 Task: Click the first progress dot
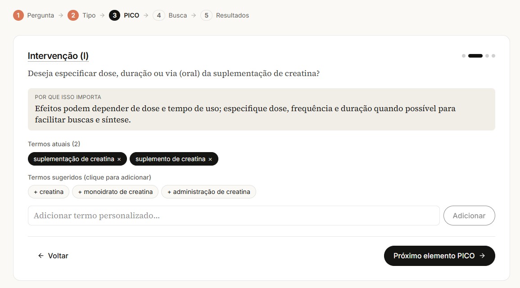(x=464, y=56)
